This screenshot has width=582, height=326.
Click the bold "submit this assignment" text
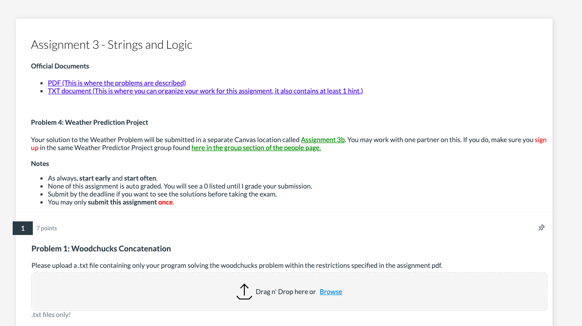[x=122, y=202]
